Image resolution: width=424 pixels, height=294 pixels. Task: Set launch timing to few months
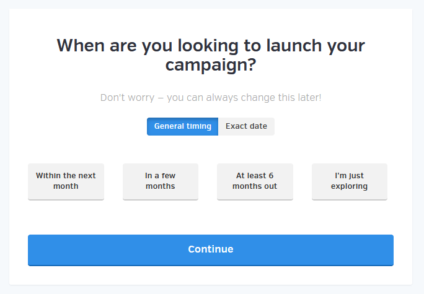[x=161, y=181]
